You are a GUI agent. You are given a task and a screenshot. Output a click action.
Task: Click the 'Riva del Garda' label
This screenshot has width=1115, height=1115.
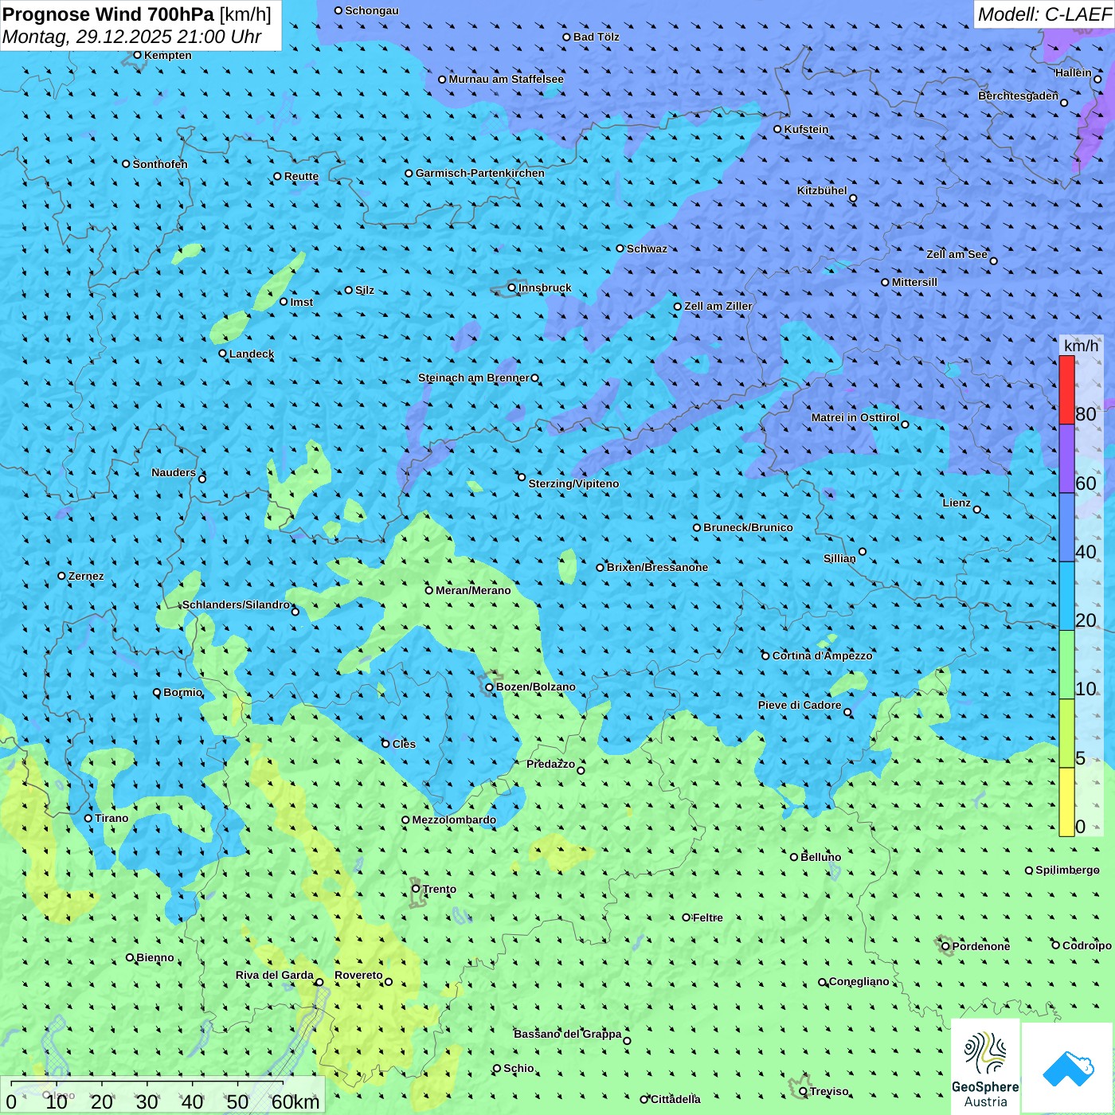[x=275, y=975]
